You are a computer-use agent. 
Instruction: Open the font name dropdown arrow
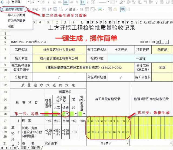pyautogui.click(x=28, y=2)
